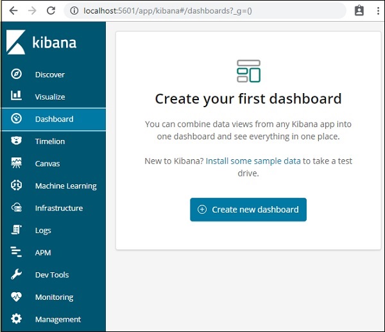Image resolution: width=385 pixels, height=332 pixels.
Task: Select the Timelion icon in sidebar
Action: [x=17, y=141]
